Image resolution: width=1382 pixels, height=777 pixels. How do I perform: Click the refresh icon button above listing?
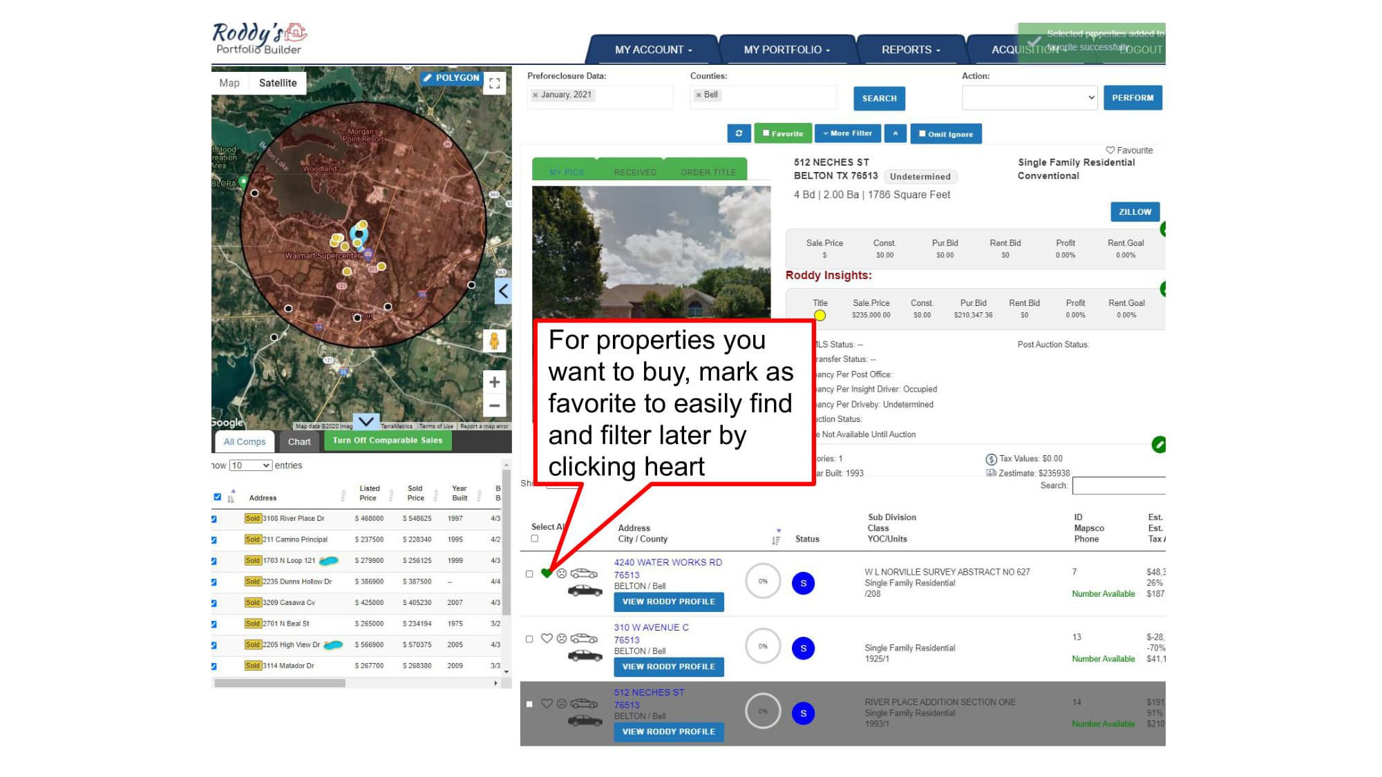(x=739, y=133)
